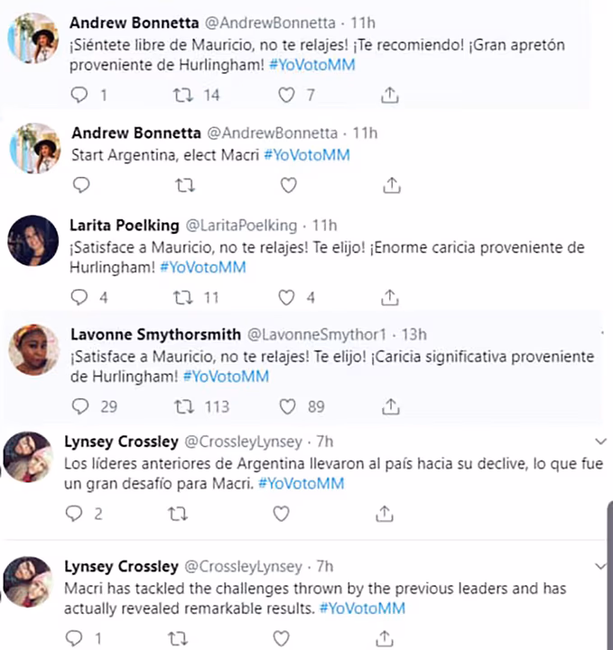This screenshot has width=613, height=650.
Task: Like Lavonne Smythorsmith's tweet with 89 likes
Action: click(x=287, y=406)
